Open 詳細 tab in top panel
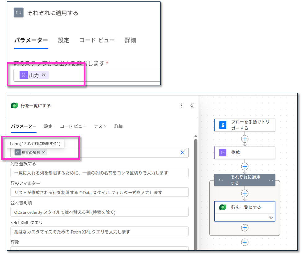Image resolution: width=302 pixels, height=255 pixels. click(x=130, y=40)
